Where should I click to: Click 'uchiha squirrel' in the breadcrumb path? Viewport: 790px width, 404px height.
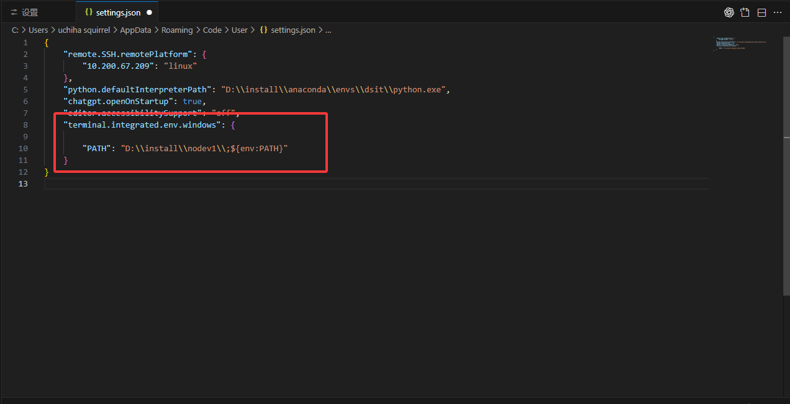pos(84,29)
